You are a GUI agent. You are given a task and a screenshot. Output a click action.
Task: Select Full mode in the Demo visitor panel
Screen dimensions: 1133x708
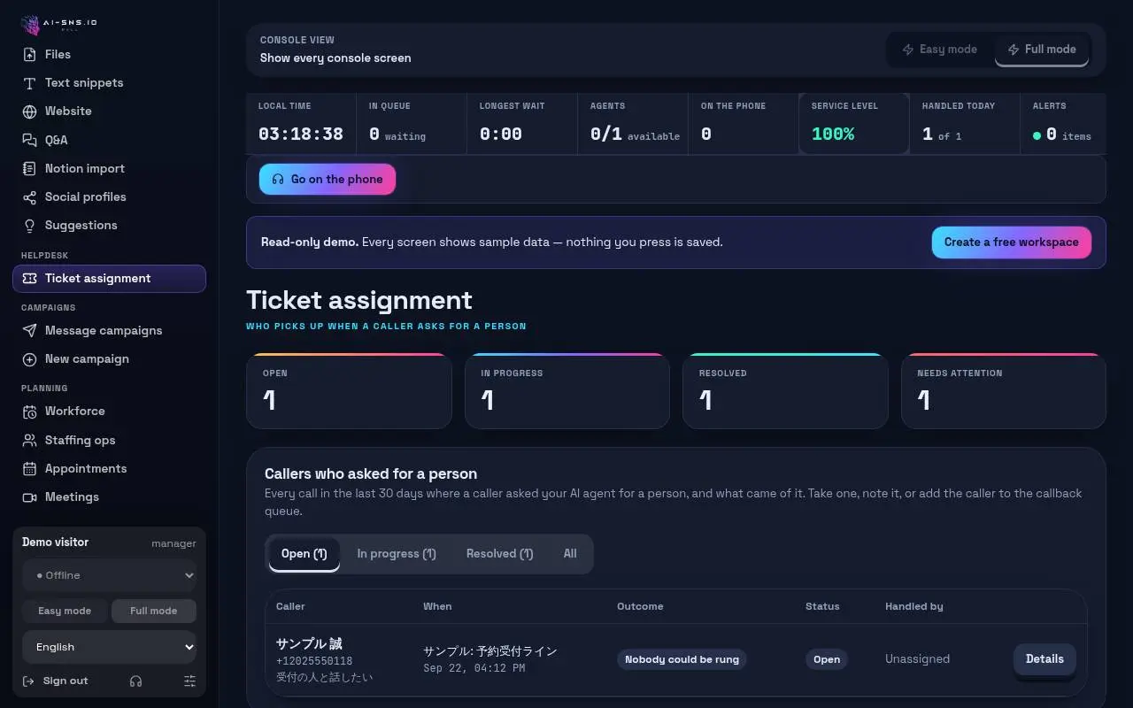click(154, 611)
